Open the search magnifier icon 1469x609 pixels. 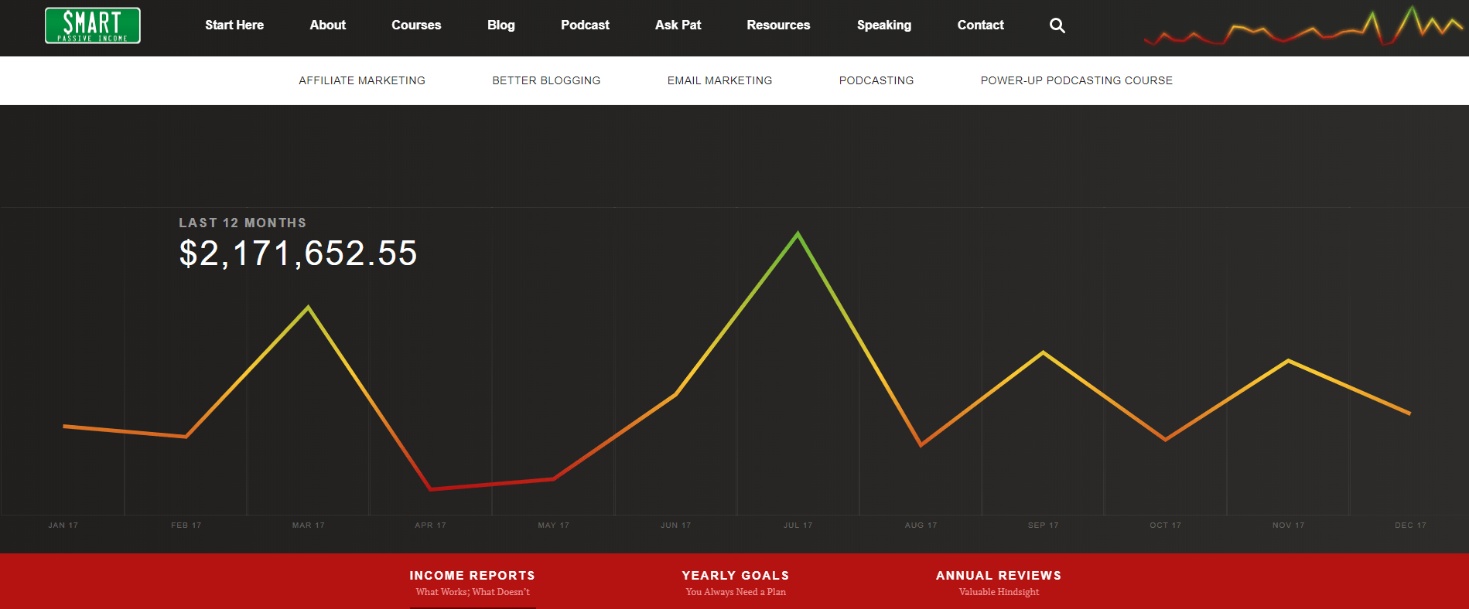(x=1057, y=26)
